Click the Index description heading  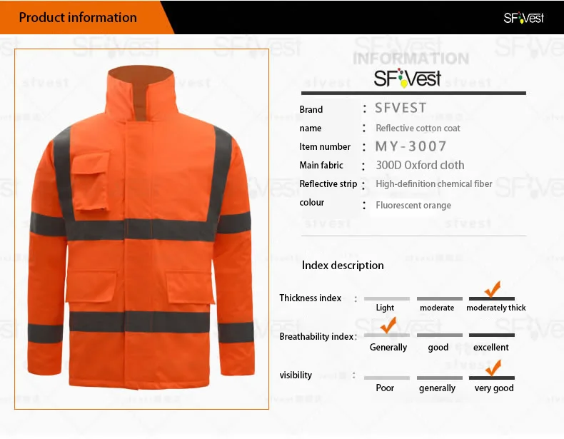(343, 266)
